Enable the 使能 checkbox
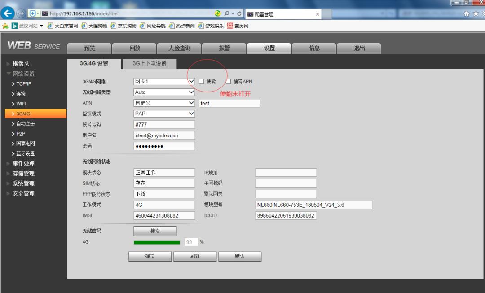 pos(201,82)
